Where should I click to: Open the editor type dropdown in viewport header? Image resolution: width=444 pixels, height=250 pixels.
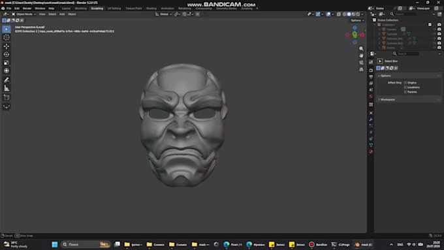point(6,14)
